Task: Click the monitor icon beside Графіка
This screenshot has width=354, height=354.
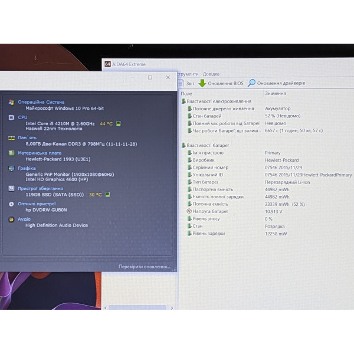Action: 11,168
